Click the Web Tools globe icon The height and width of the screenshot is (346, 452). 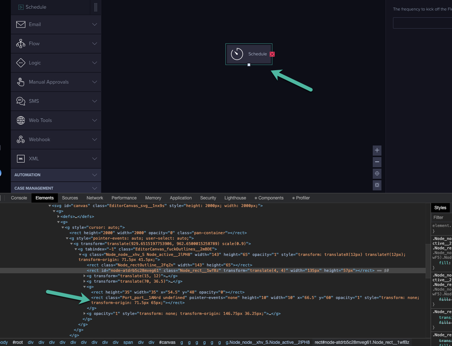[21, 120]
